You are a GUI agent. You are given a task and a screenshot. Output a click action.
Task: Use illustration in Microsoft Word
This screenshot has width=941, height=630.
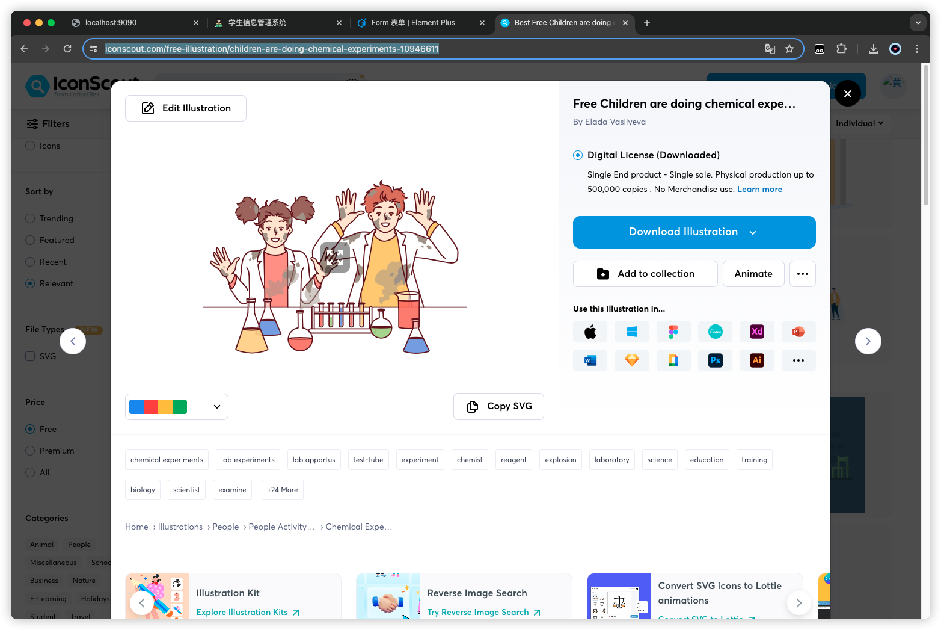[590, 360]
